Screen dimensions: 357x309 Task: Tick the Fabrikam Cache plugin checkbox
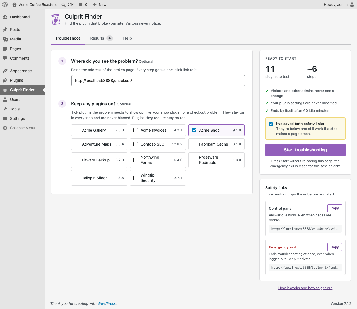pos(194,144)
